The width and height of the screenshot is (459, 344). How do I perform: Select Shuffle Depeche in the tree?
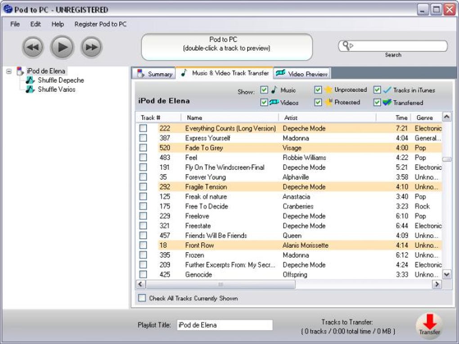click(61, 80)
